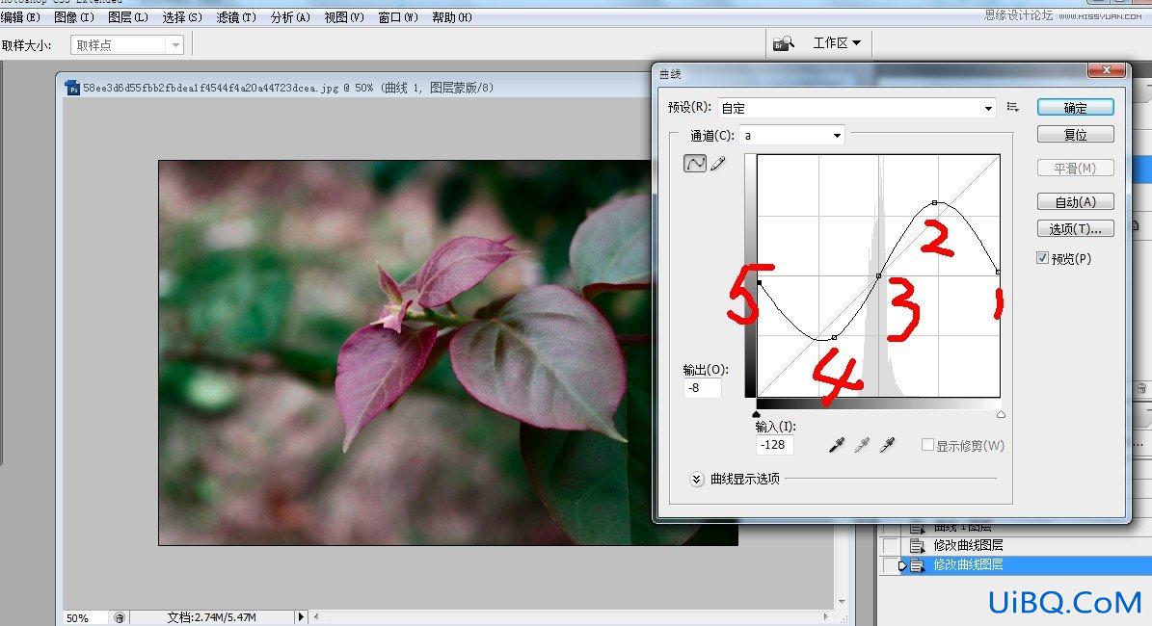
Task: Open the 帮助(H) menu
Action: pyautogui.click(x=452, y=17)
